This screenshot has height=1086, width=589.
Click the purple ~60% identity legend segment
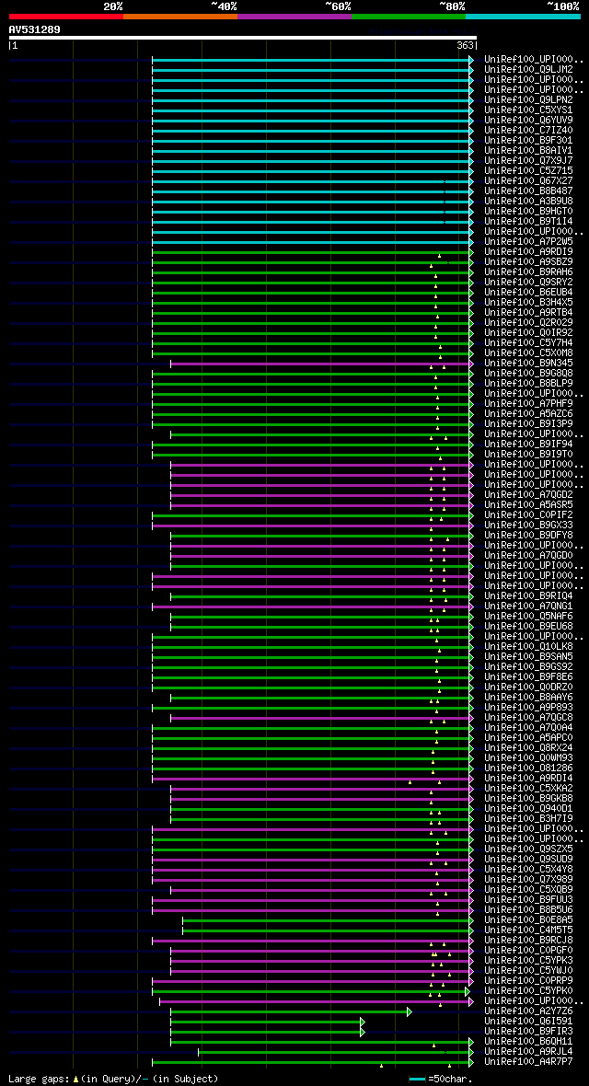click(x=294, y=16)
